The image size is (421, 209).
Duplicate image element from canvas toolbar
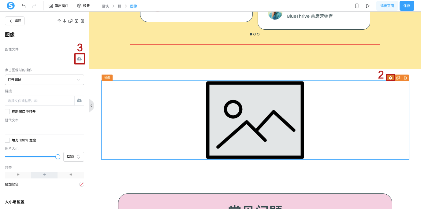[x=398, y=78]
